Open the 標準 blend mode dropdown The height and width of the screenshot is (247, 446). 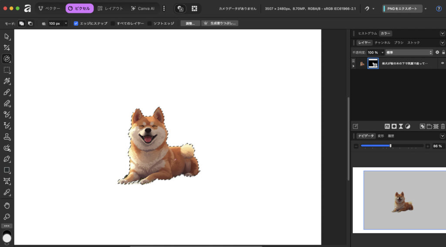tap(409, 52)
